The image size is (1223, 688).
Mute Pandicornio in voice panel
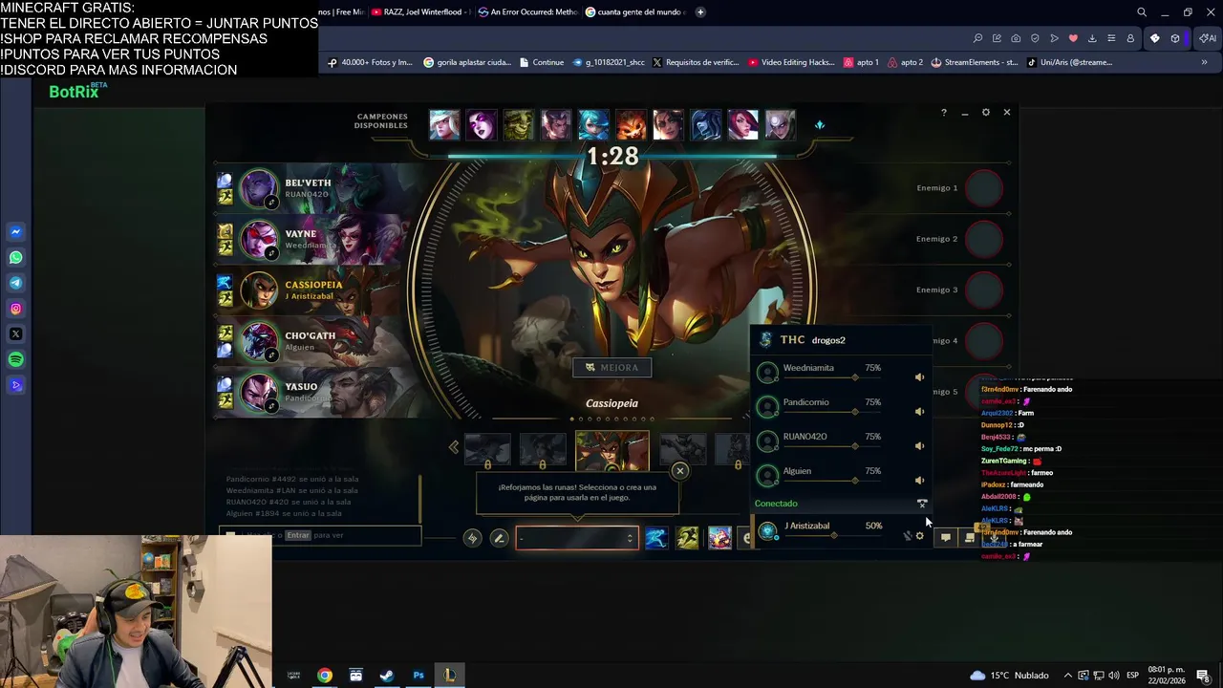pyautogui.click(x=919, y=412)
